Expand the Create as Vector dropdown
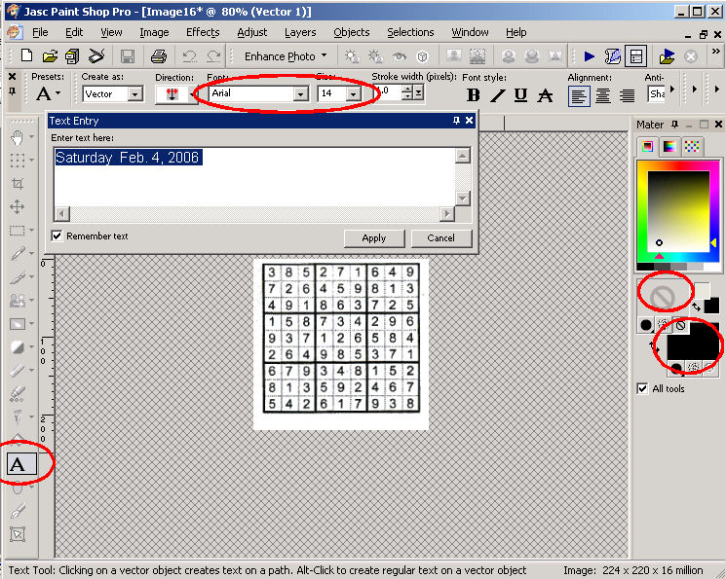This screenshot has height=579, width=726. [135, 94]
